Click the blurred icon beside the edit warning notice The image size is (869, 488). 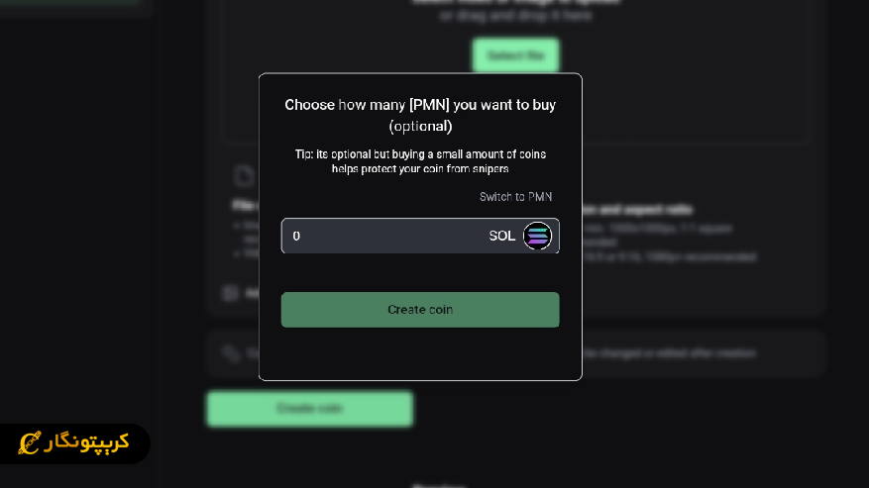231,352
